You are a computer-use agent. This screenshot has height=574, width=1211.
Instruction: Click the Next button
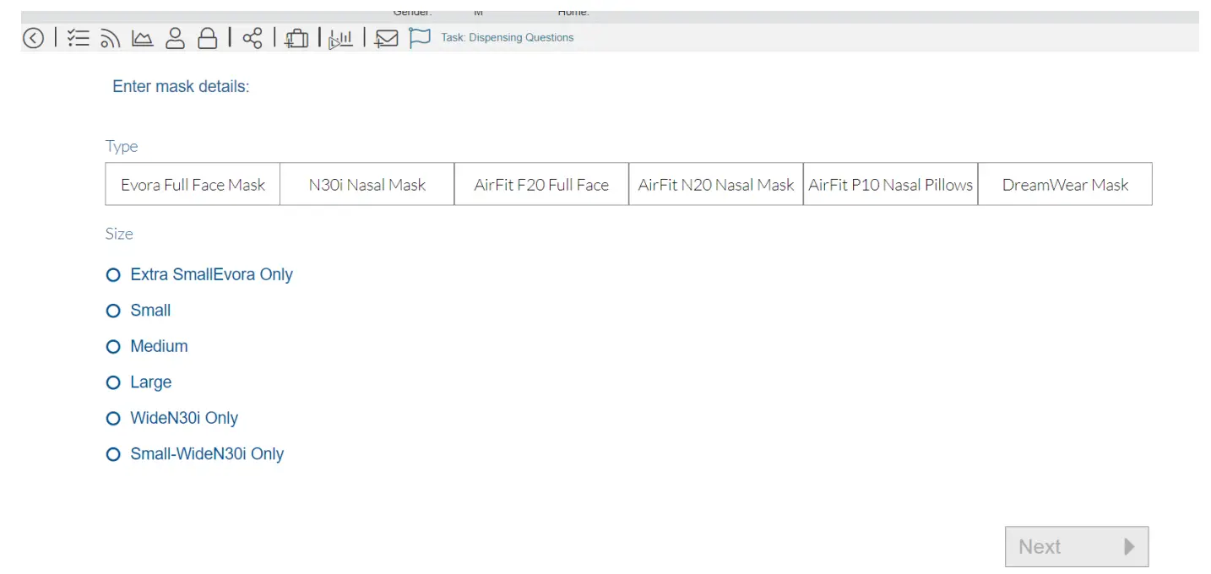pos(1076,547)
